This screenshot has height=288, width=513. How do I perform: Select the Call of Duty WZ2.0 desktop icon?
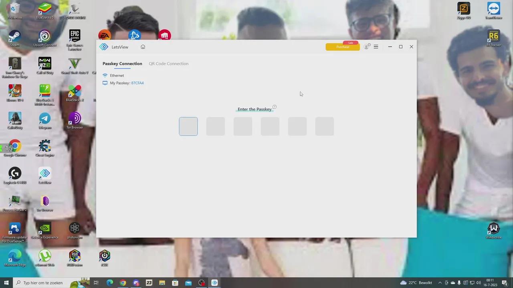pos(44,66)
